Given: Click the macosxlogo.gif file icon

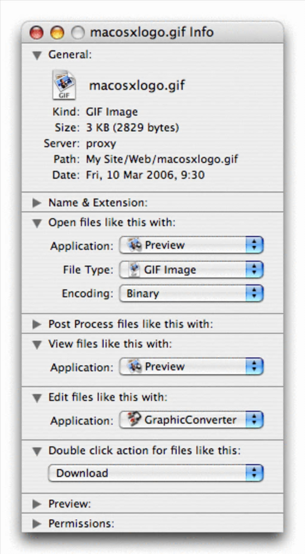Looking at the screenshot, I should click(x=64, y=85).
